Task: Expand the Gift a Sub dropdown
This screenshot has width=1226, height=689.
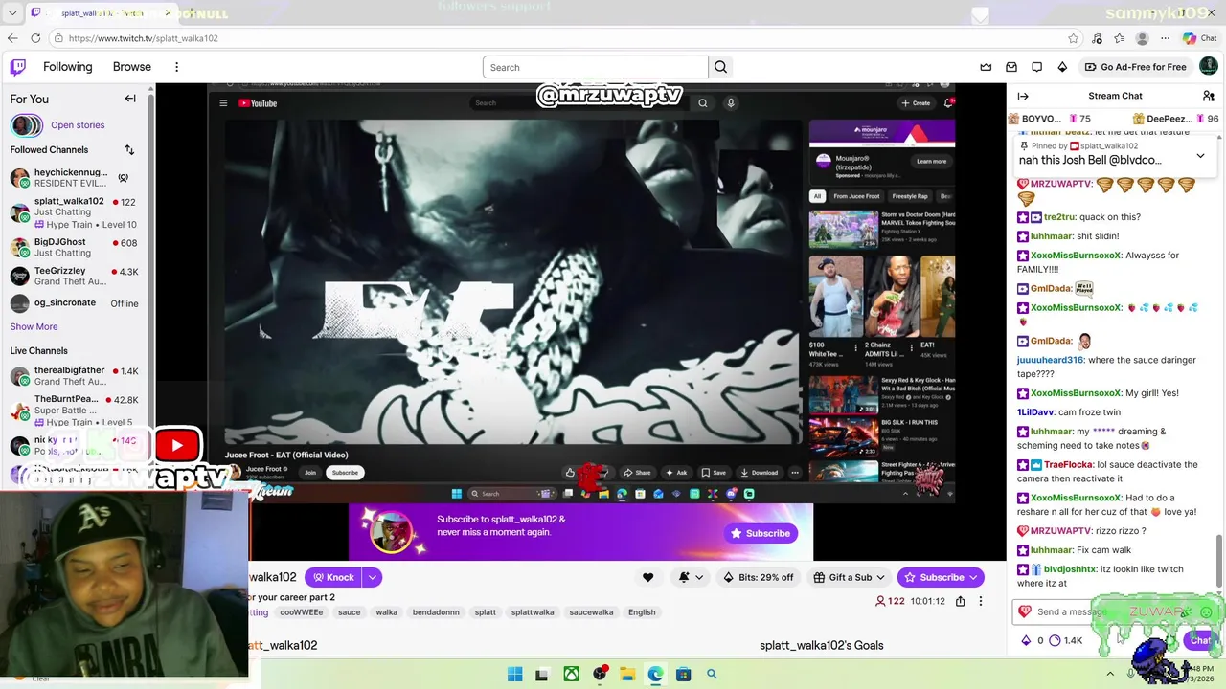Action: coord(880,577)
